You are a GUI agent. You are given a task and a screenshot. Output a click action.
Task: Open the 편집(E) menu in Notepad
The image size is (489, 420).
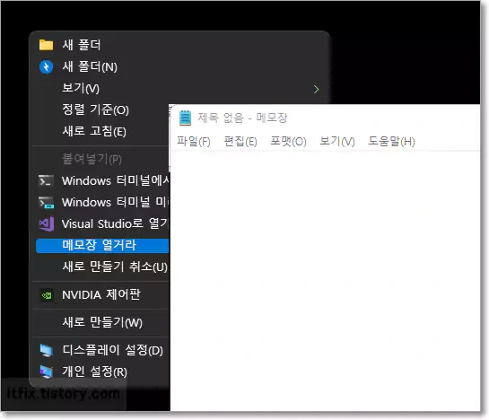point(240,142)
